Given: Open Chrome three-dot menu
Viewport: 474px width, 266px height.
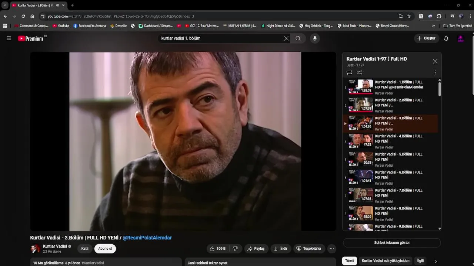Looking at the screenshot, I should tap(470, 16).
